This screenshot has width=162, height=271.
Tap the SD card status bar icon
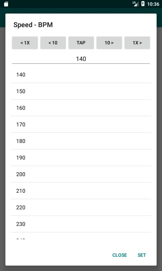pyautogui.click(x=6, y=4)
